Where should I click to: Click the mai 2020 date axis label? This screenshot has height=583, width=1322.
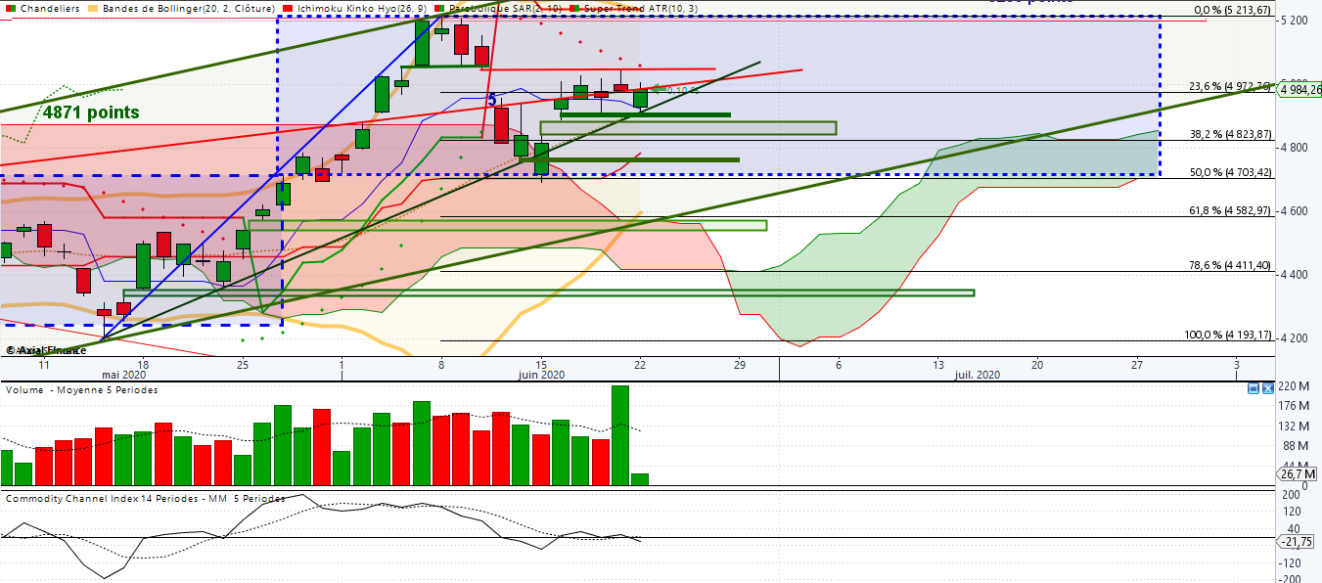pos(124,375)
